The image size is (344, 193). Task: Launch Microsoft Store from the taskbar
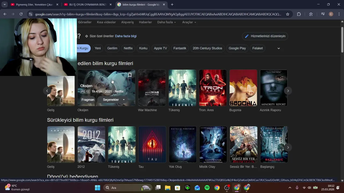tap(177, 188)
